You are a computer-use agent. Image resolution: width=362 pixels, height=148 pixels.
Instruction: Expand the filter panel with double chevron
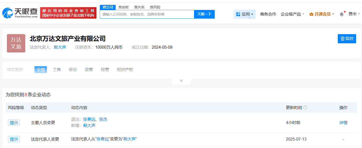(181, 81)
